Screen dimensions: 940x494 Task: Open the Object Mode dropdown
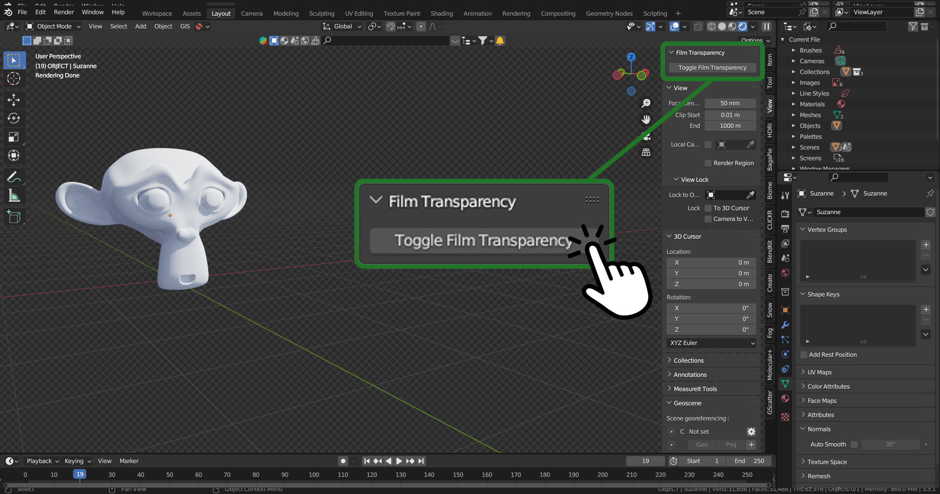(53, 26)
